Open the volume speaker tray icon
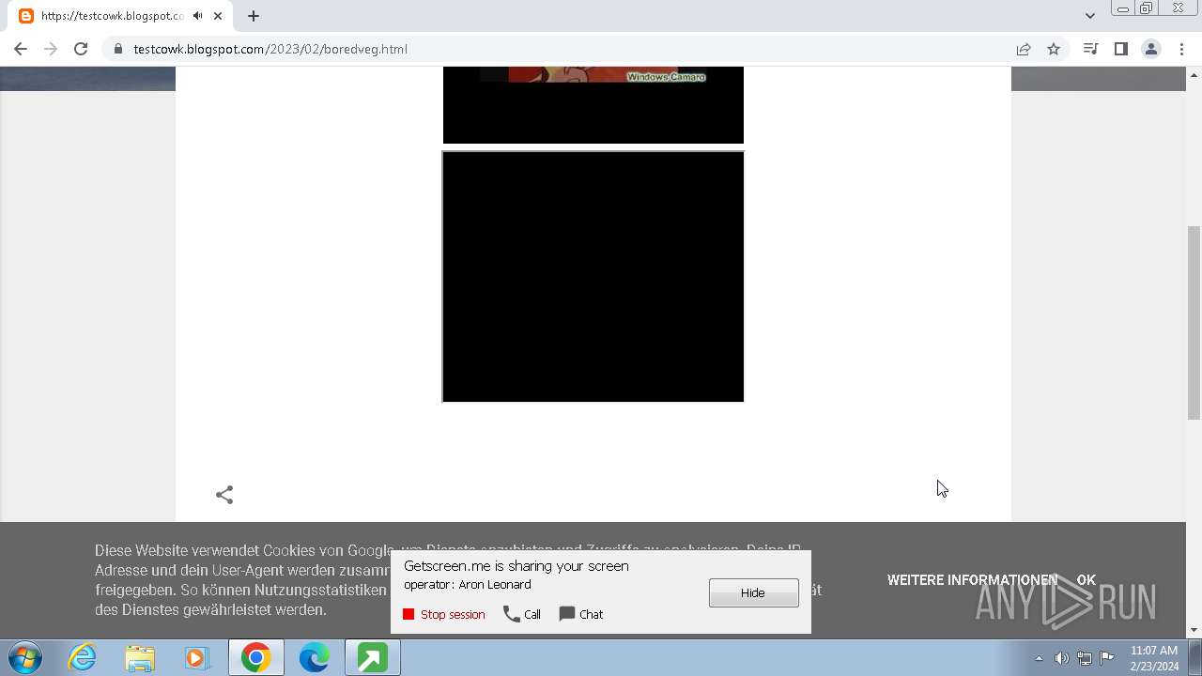Viewport: 1202px width, 676px height. tap(1061, 658)
